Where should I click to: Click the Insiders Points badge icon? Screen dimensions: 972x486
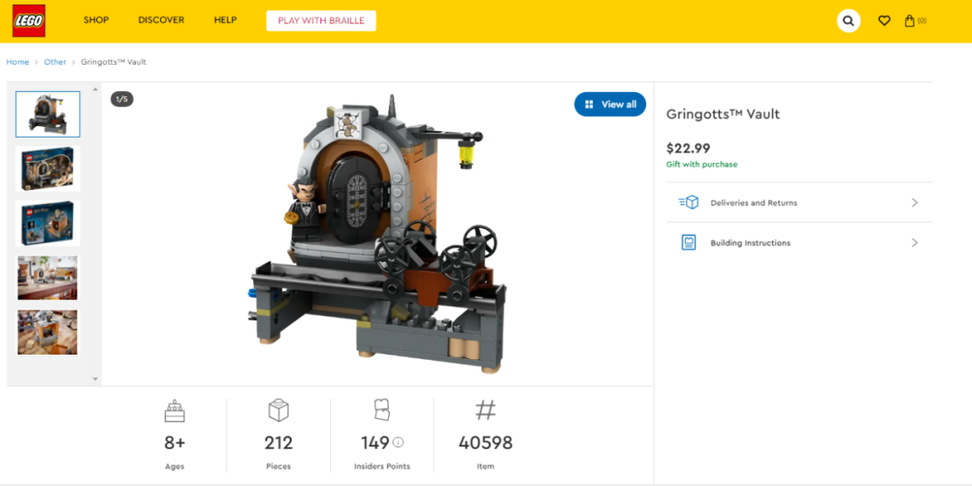[x=382, y=410]
